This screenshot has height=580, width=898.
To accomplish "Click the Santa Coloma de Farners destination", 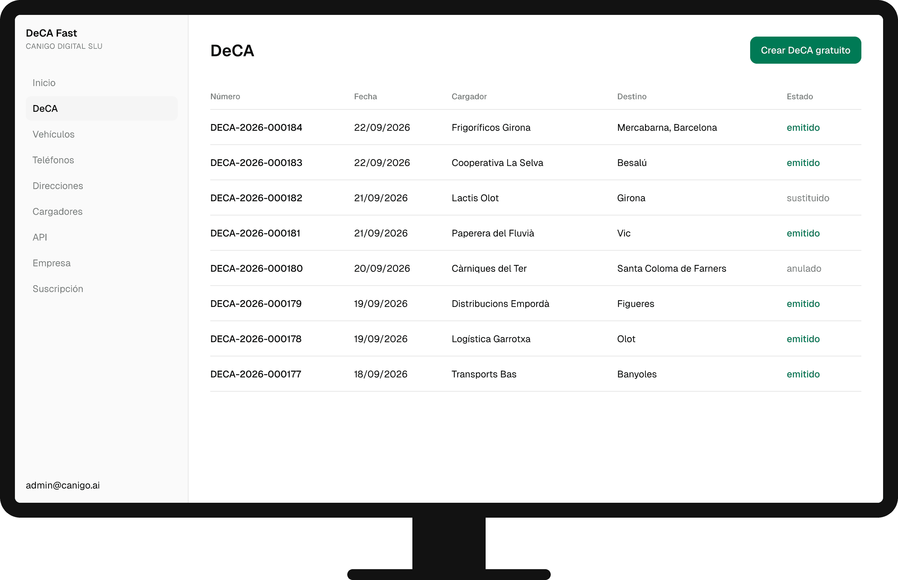I will click(x=671, y=269).
